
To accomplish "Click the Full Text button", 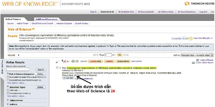I will (69, 78).
